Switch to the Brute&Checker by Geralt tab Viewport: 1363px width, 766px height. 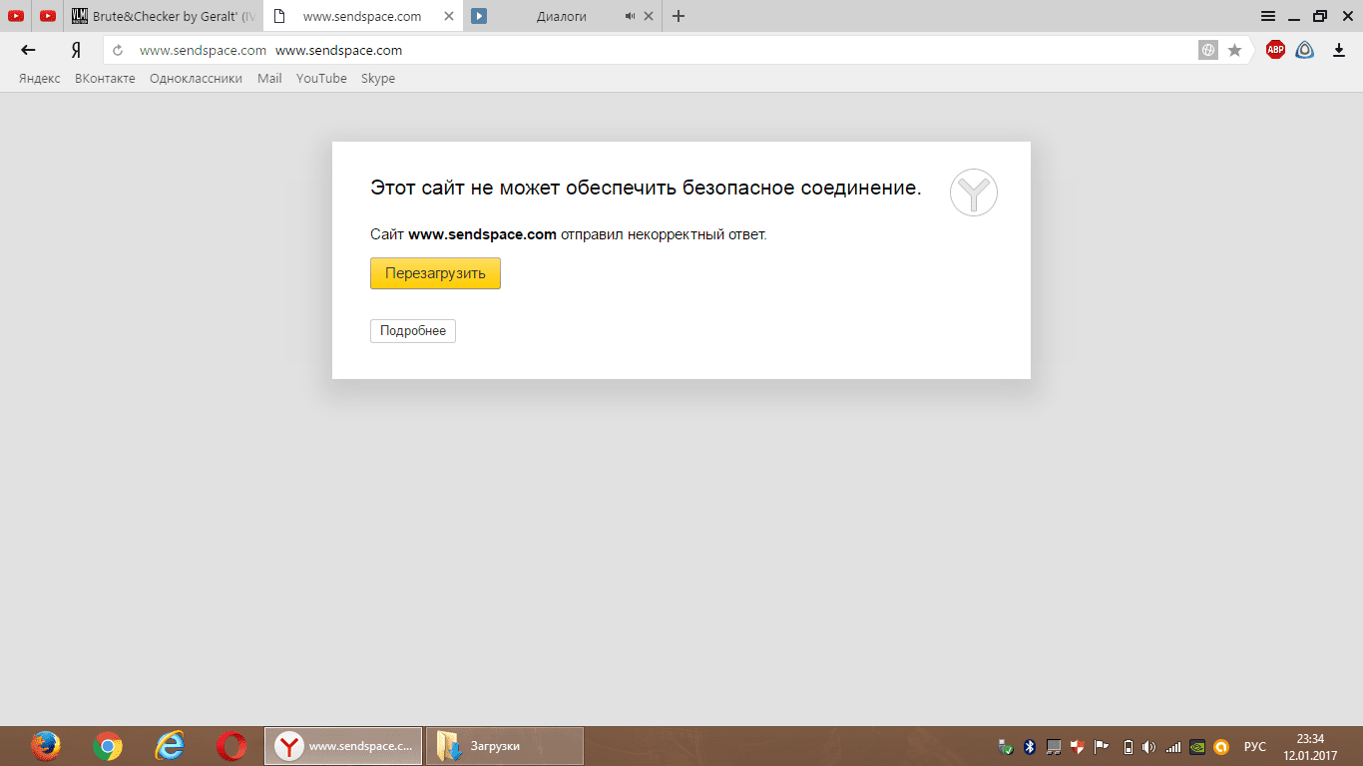point(165,17)
